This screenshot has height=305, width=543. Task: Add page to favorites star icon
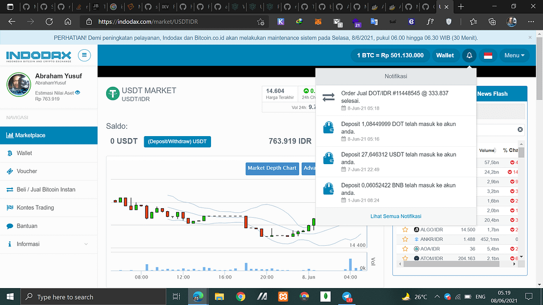pos(261,22)
